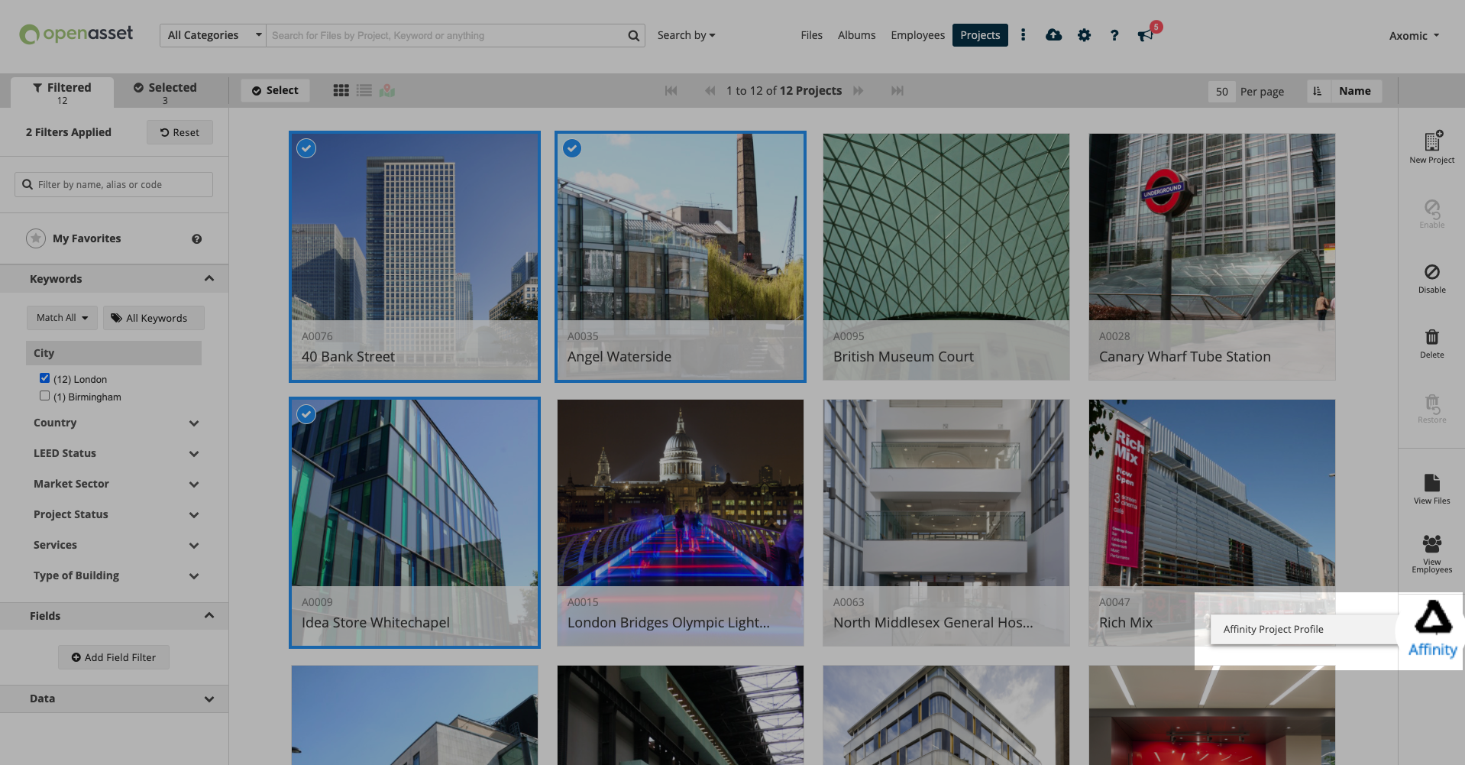Image resolution: width=1465 pixels, height=765 pixels.
Task: Expand LEED Status keyword category
Action: [194, 454]
